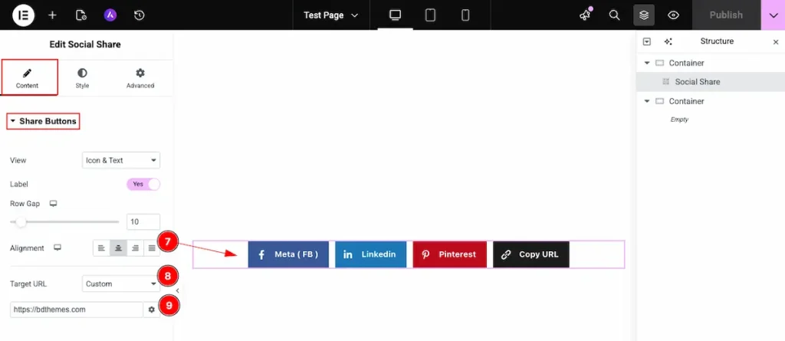
Task: Open the Target URL dropdown
Action: (x=120, y=284)
